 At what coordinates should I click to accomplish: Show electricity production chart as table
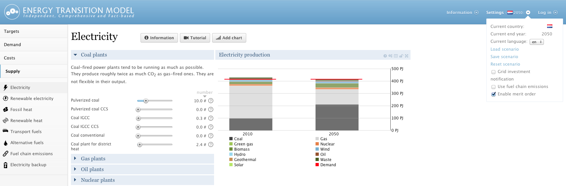click(396, 56)
